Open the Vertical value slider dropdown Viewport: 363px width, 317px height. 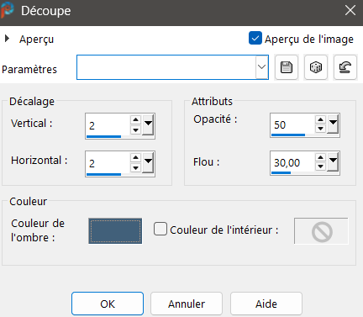click(148, 124)
